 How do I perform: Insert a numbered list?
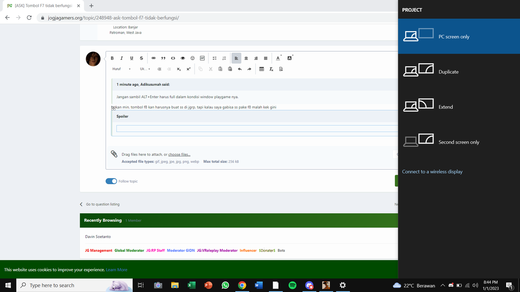(224, 58)
